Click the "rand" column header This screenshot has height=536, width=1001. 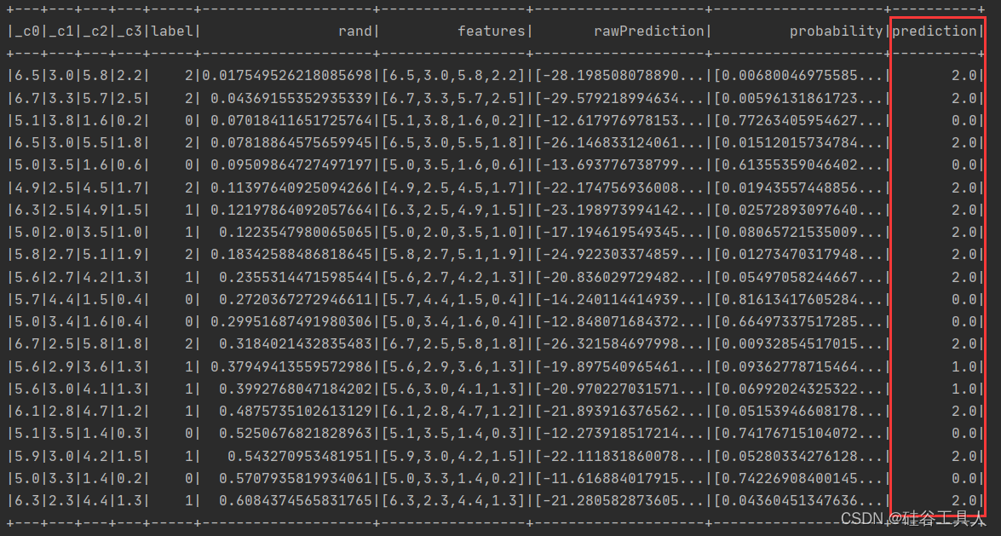(355, 32)
